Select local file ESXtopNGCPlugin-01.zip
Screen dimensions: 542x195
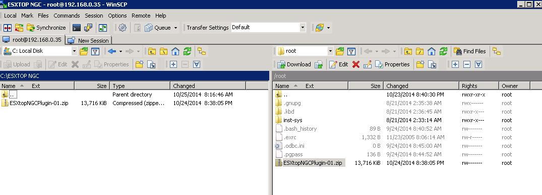39,103
